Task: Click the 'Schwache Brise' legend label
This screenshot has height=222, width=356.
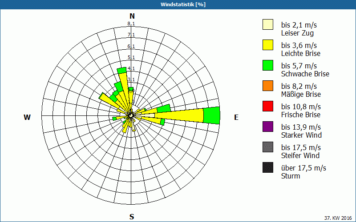Action: click(305, 74)
